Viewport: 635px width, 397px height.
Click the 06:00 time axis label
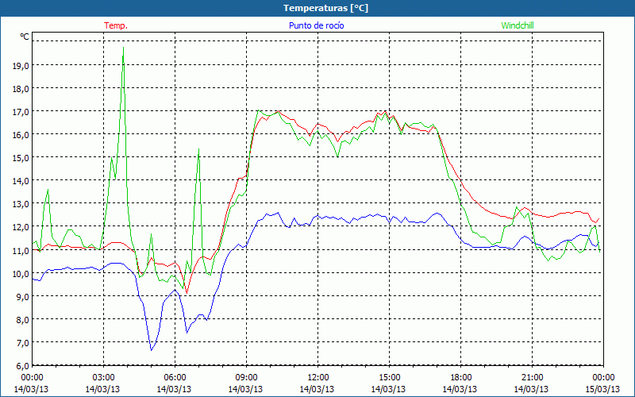click(175, 378)
